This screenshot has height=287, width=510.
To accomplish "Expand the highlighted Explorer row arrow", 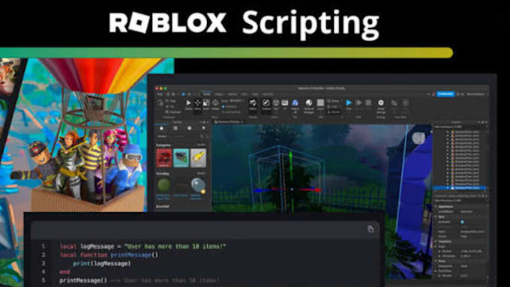I will pyautogui.click(x=448, y=188).
